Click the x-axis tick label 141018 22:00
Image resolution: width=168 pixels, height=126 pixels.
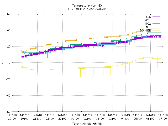(50, 117)
